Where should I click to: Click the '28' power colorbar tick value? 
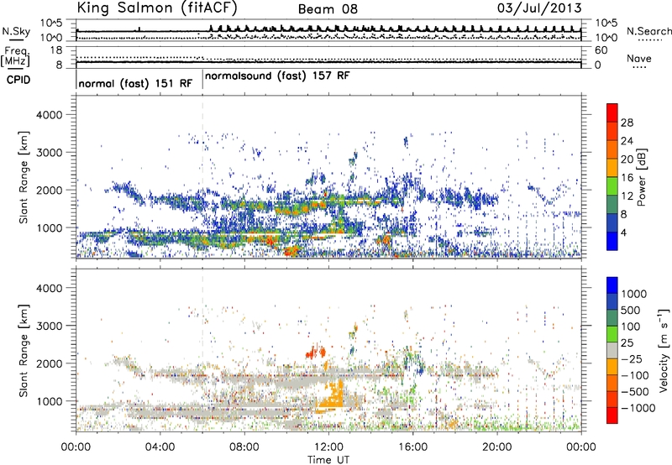[627, 123]
